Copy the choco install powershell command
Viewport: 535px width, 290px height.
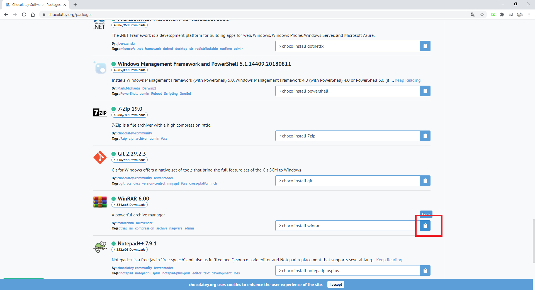(425, 91)
